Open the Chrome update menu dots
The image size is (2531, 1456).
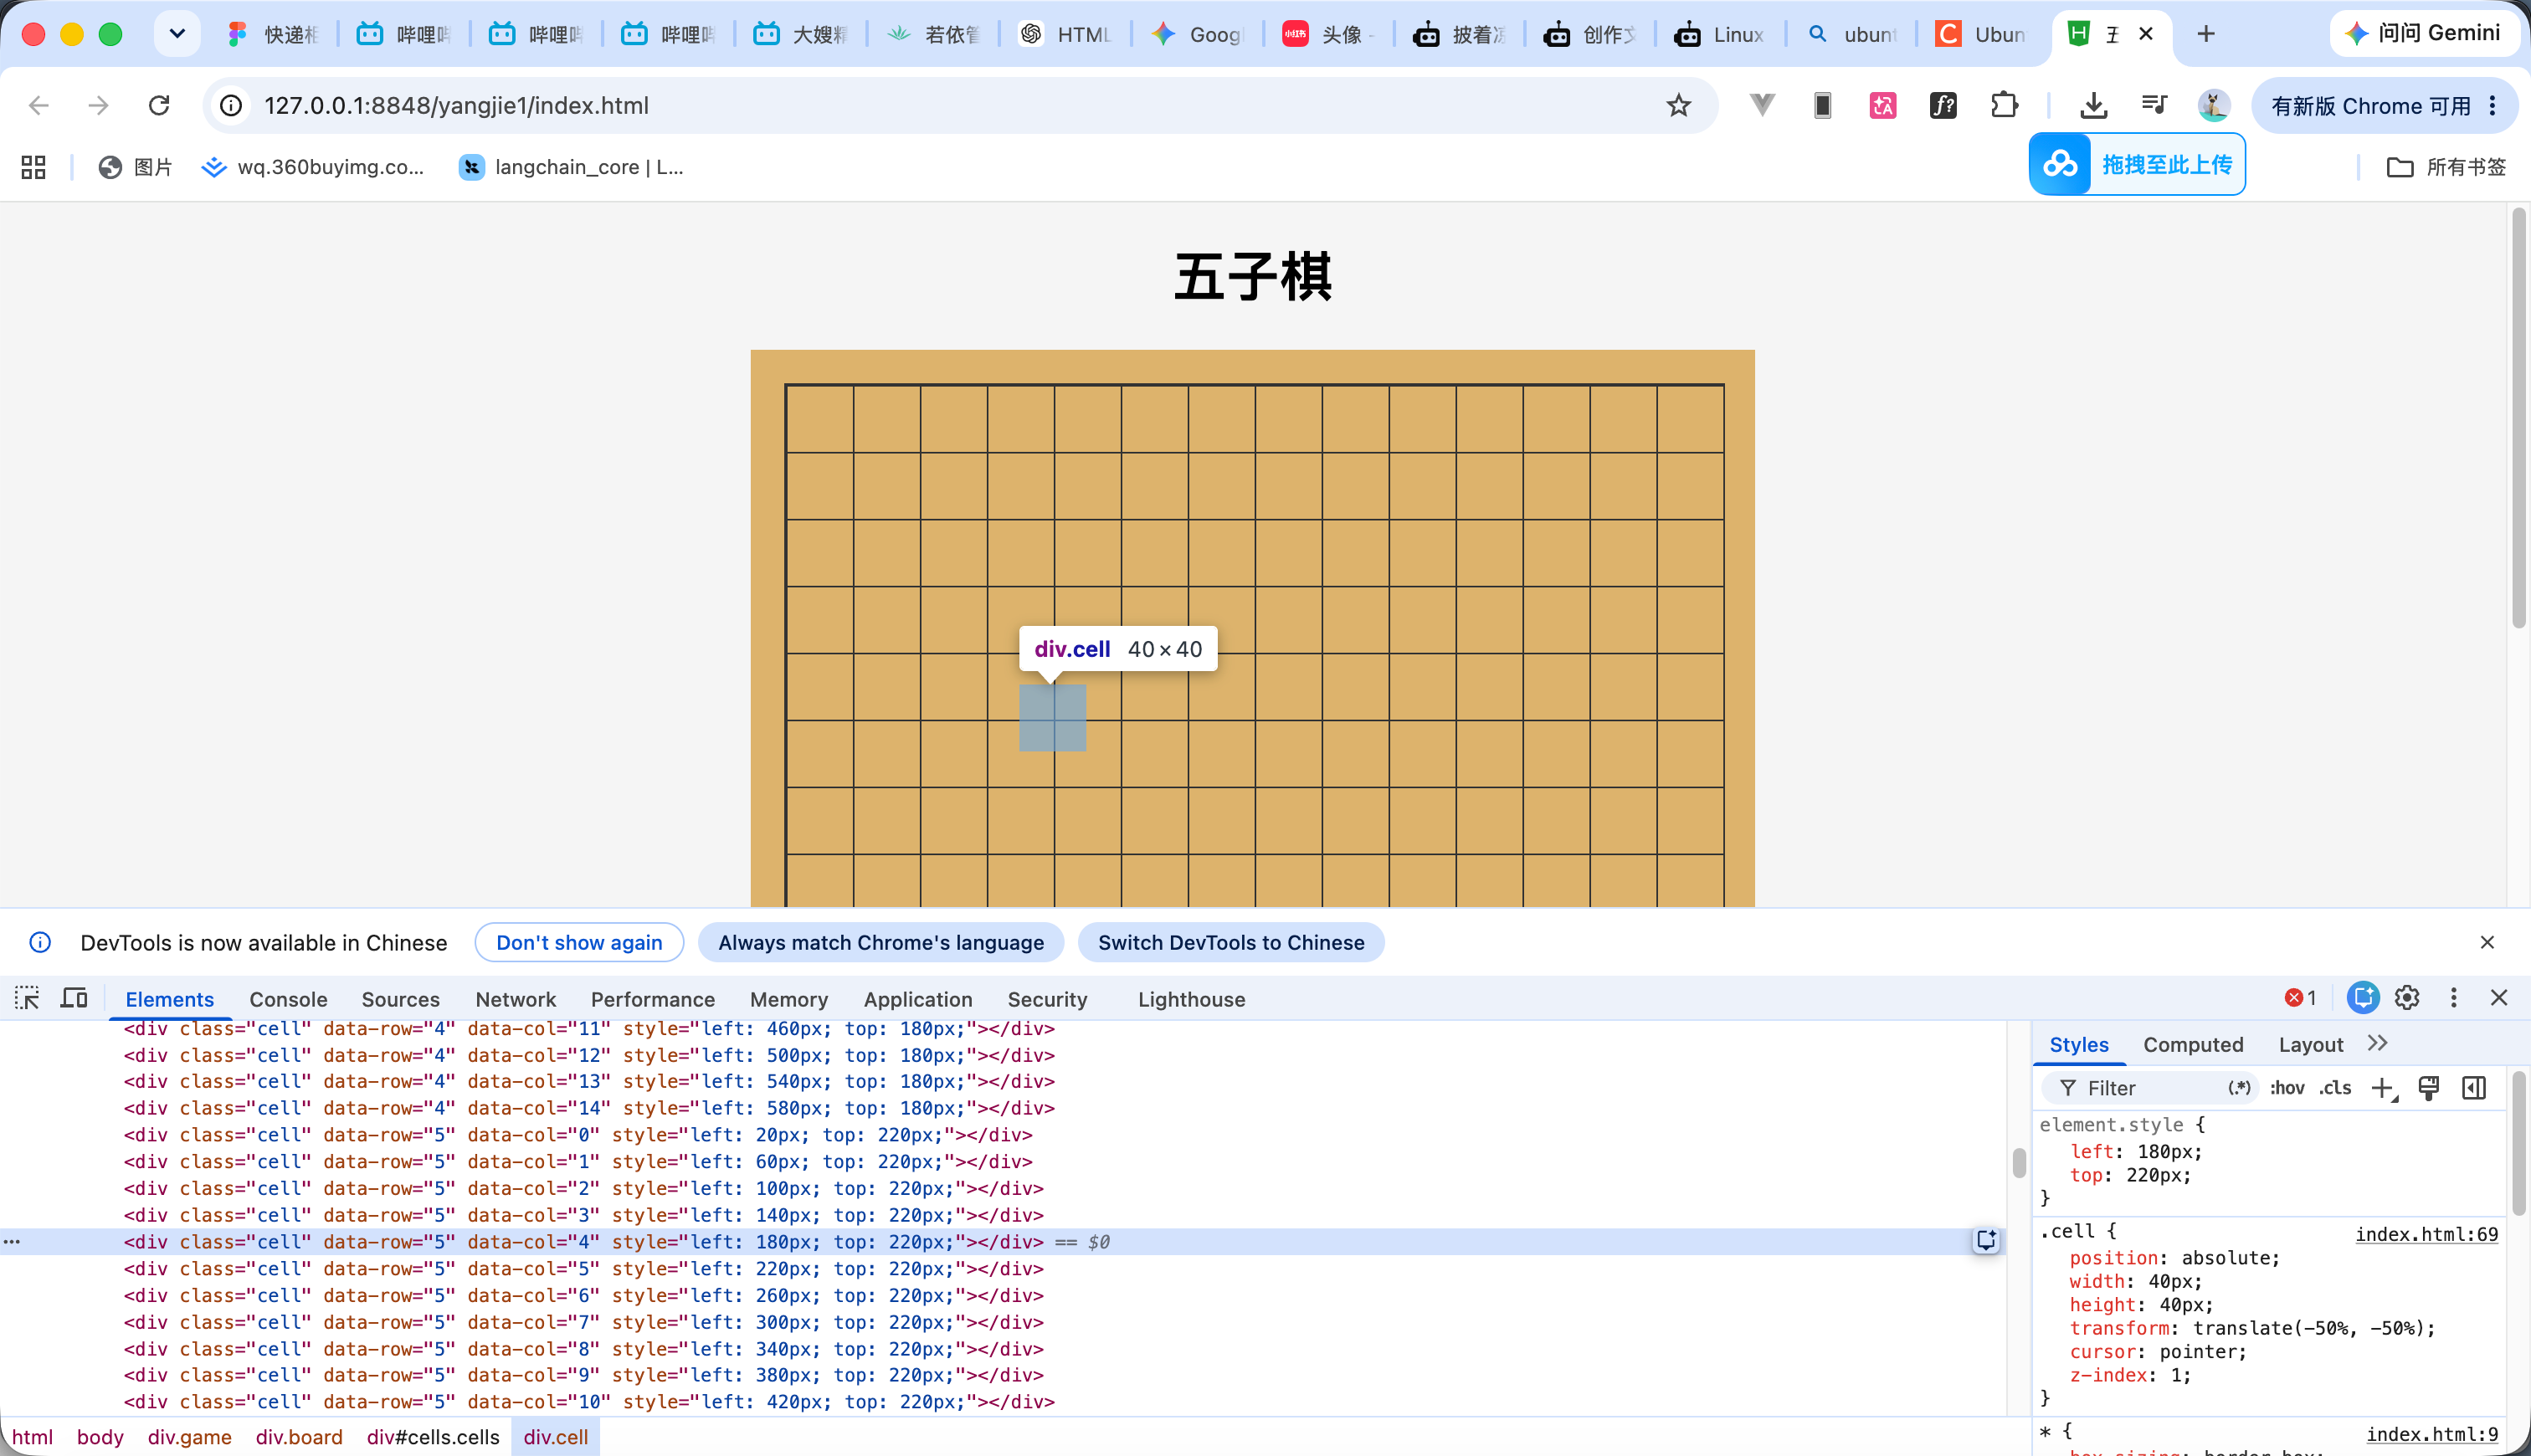tap(2493, 105)
